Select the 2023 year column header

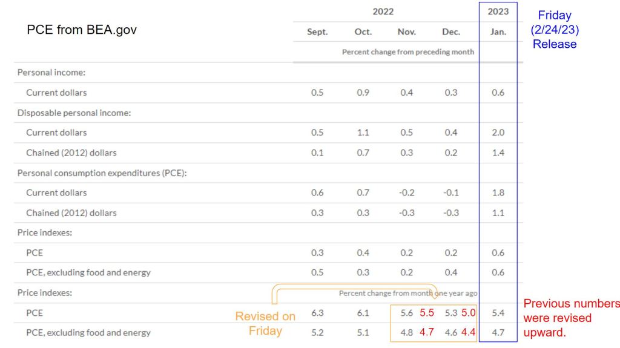498,11
